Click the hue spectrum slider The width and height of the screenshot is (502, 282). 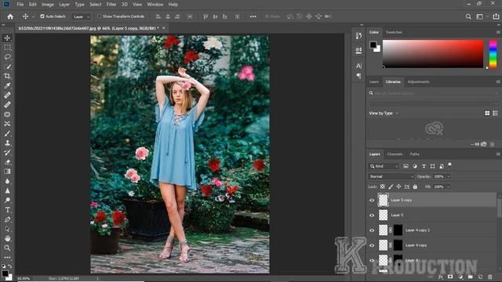tap(493, 54)
